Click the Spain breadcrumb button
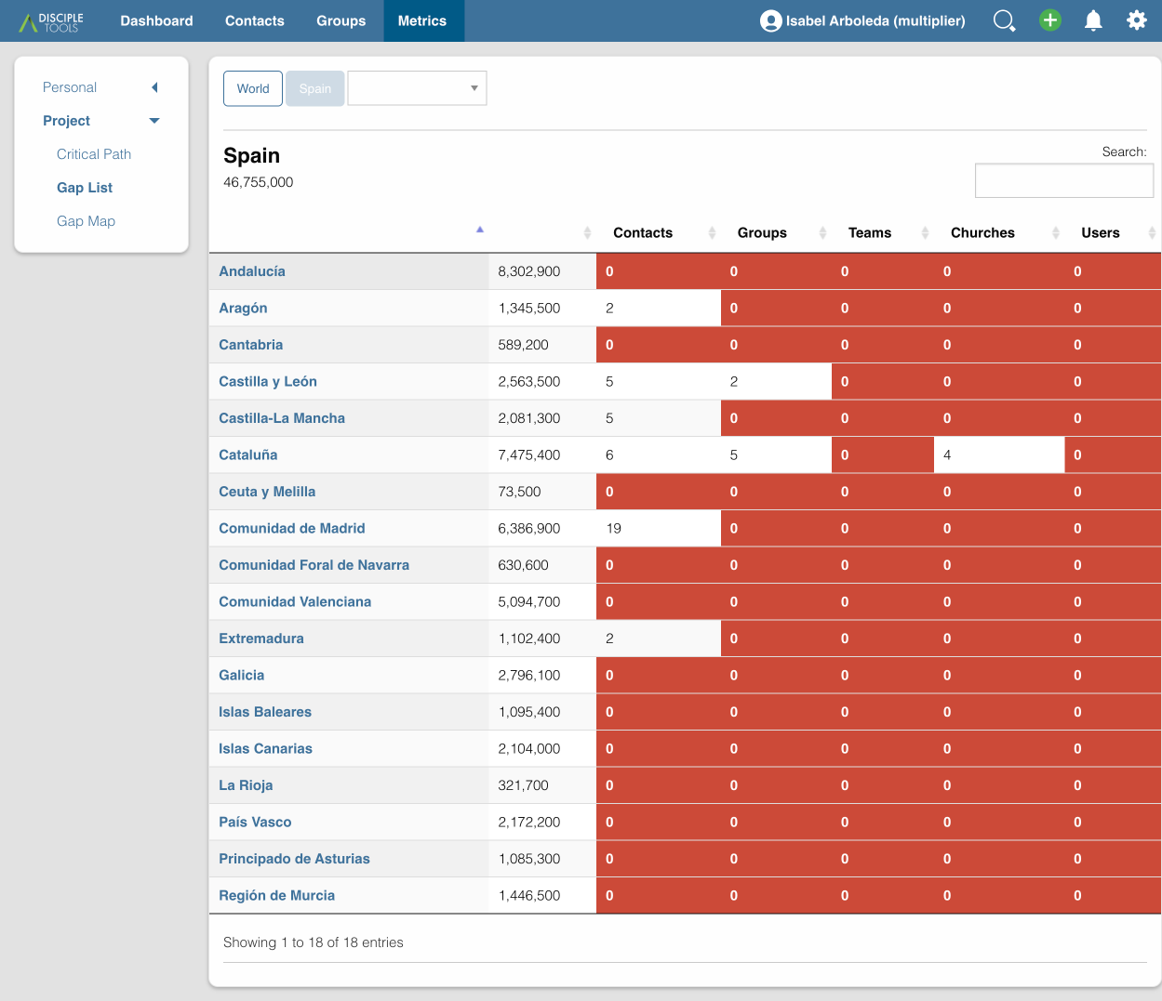The width and height of the screenshot is (1162, 1001). tap(315, 88)
